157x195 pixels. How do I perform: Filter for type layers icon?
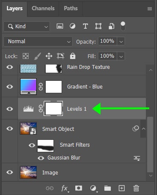pyautogui.click(x=85, y=26)
